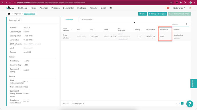197x110 pixels.
Task: Open the Betalingen menu in navbar
Action: [82, 8]
